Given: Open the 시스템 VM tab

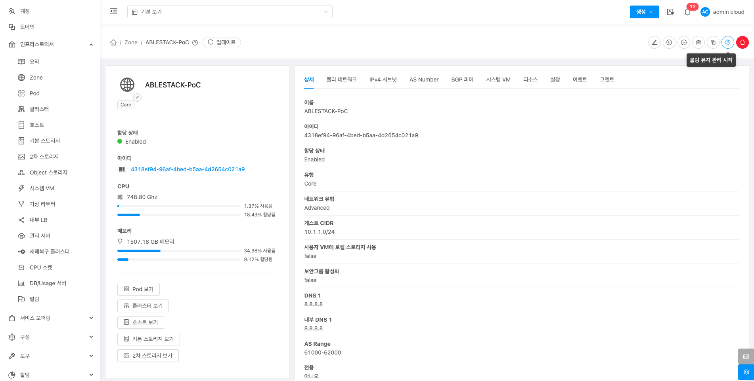Looking at the screenshot, I should click(498, 80).
